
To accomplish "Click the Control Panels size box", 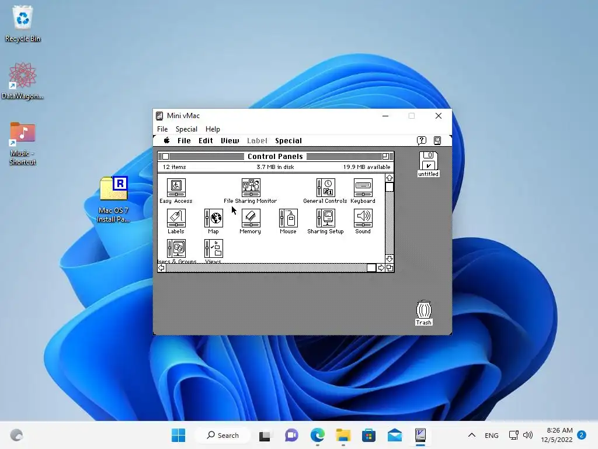I will click(x=390, y=268).
